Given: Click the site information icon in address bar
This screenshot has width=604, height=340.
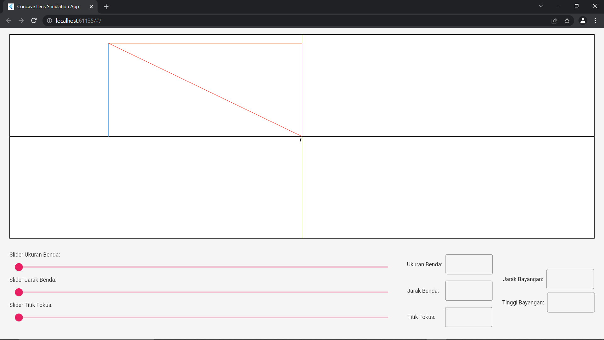Looking at the screenshot, I should pyautogui.click(x=49, y=21).
